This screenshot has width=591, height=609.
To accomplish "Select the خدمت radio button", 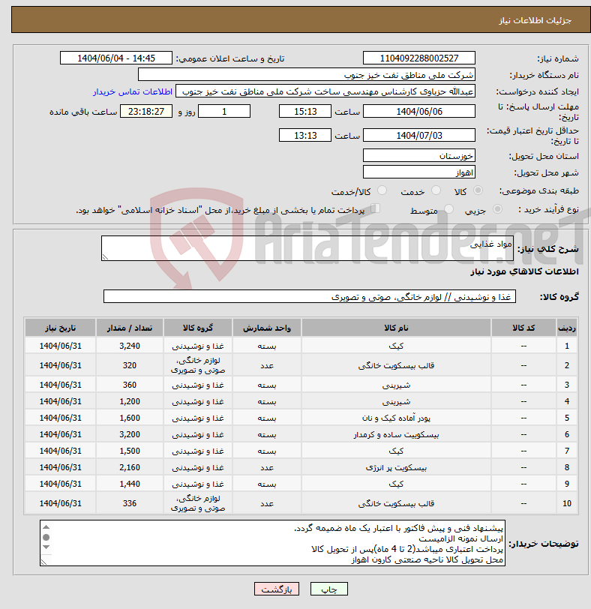I will point(436,190).
